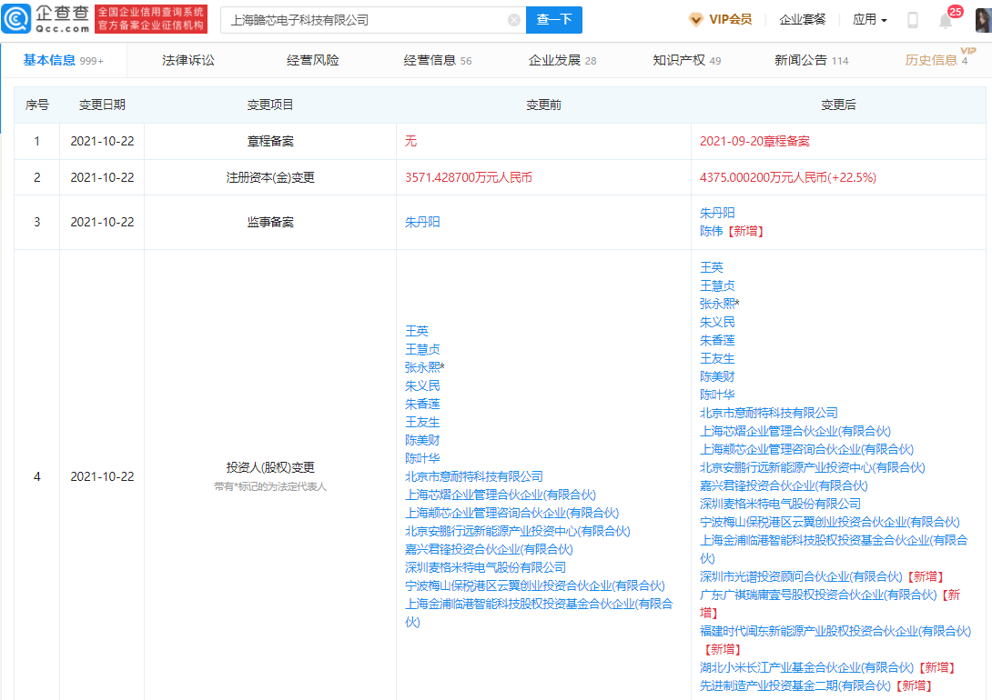Click 朱丹阳 in the 变更前 column
Image resolution: width=992 pixels, height=700 pixels.
coord(422,223)
